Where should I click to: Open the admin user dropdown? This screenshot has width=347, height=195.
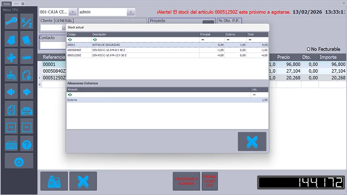(x=131, y=12)
